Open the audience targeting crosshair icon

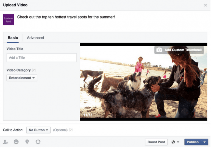point(38,142)
